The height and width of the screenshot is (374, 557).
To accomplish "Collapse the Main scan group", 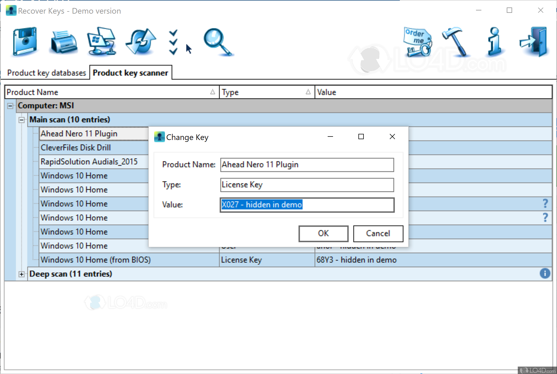I will click(22, 120).
